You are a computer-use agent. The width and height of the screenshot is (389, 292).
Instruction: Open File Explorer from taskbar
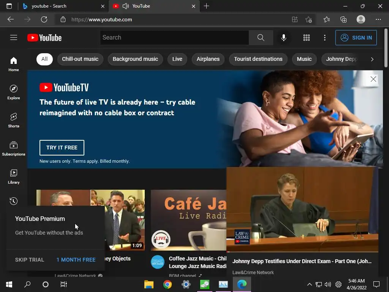149,284
